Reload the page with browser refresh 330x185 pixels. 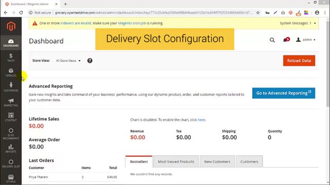21,12
